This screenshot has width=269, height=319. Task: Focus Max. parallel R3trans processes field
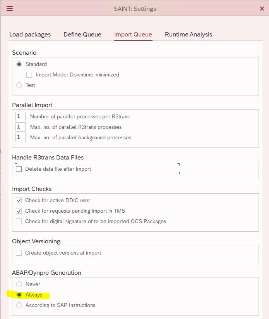pos(21,127)
